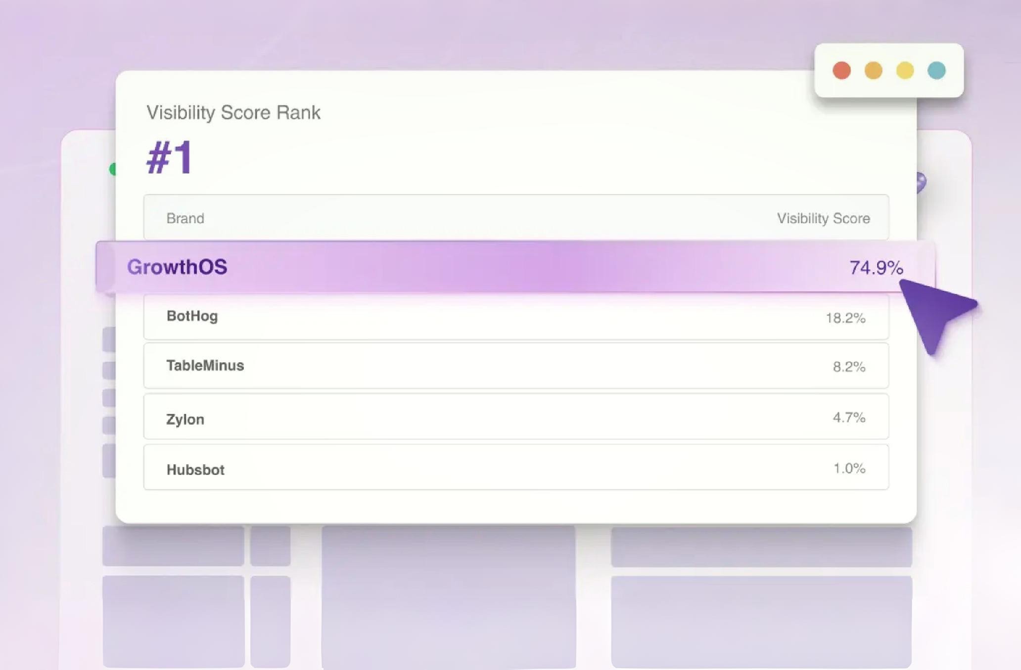Image resolution: width=1021 pixels, height=670 pixels.
Task: Sort by the Visibility Score column header
Action: [823, 218]
